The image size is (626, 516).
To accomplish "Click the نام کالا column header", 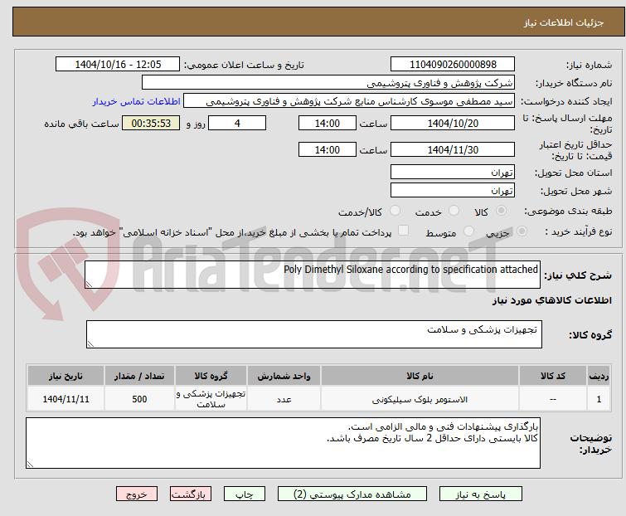I will (420, 376).
